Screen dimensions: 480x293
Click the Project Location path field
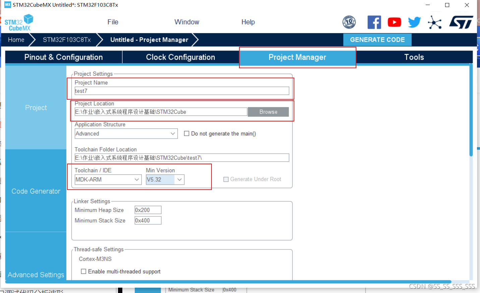161,112
